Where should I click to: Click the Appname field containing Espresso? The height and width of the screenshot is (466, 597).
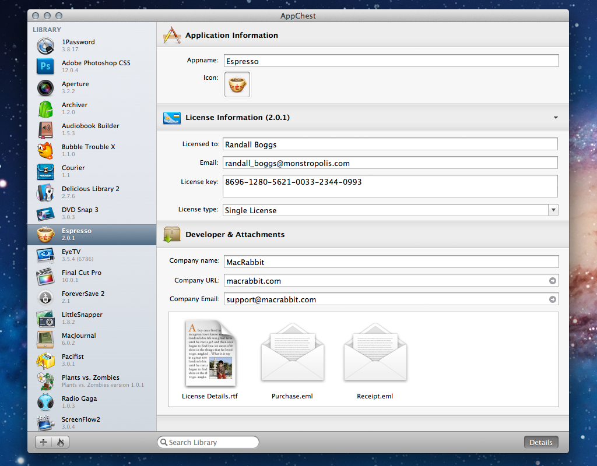coord(391,61)
